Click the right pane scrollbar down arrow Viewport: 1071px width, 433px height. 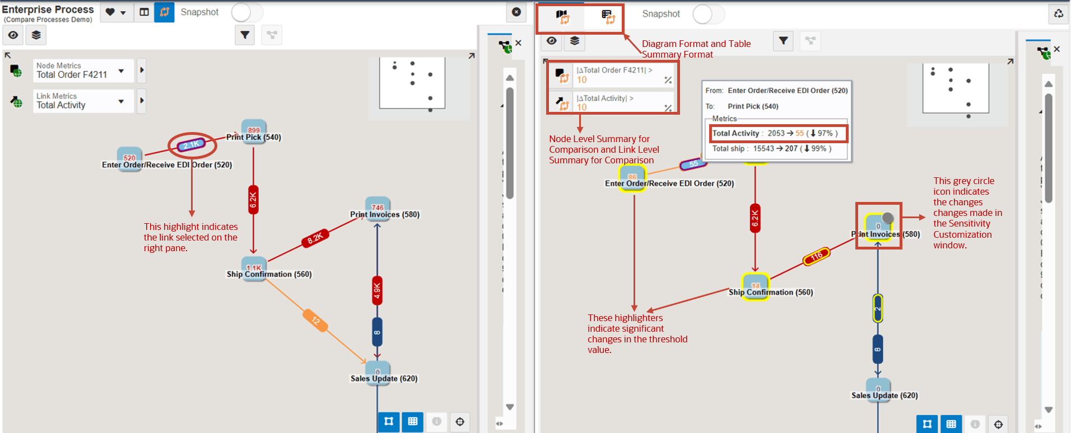tap(1049, 410)
